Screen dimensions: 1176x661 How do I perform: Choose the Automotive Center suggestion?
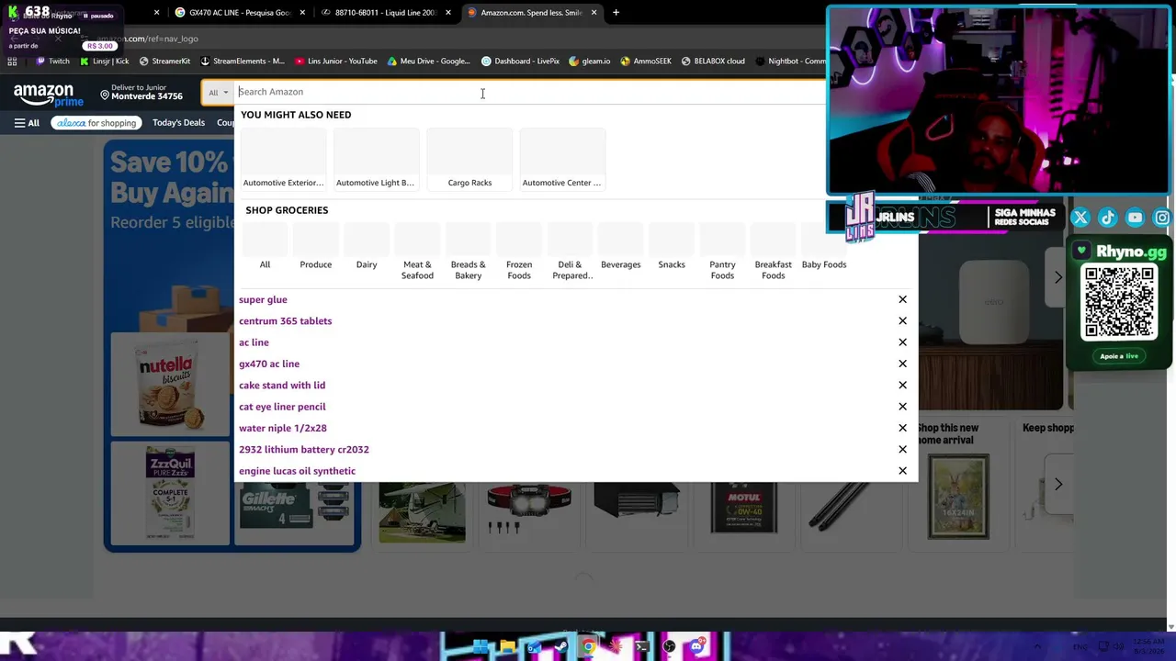pos(561,160)
